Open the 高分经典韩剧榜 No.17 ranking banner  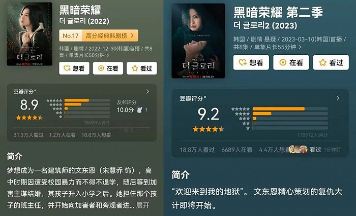click(99, 35)
